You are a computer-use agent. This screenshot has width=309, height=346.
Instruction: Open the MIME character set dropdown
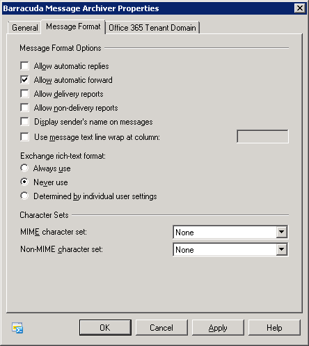[282, 232]
